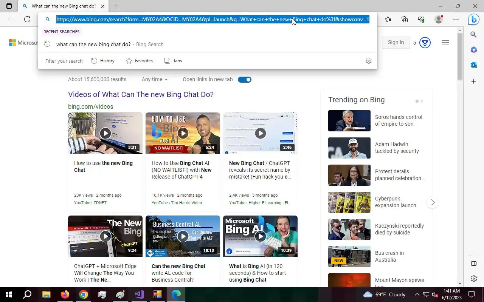This screenshot has width=484, height=302.
Task: Advance Trending on Bing carousel arrow
Action: 433,202
